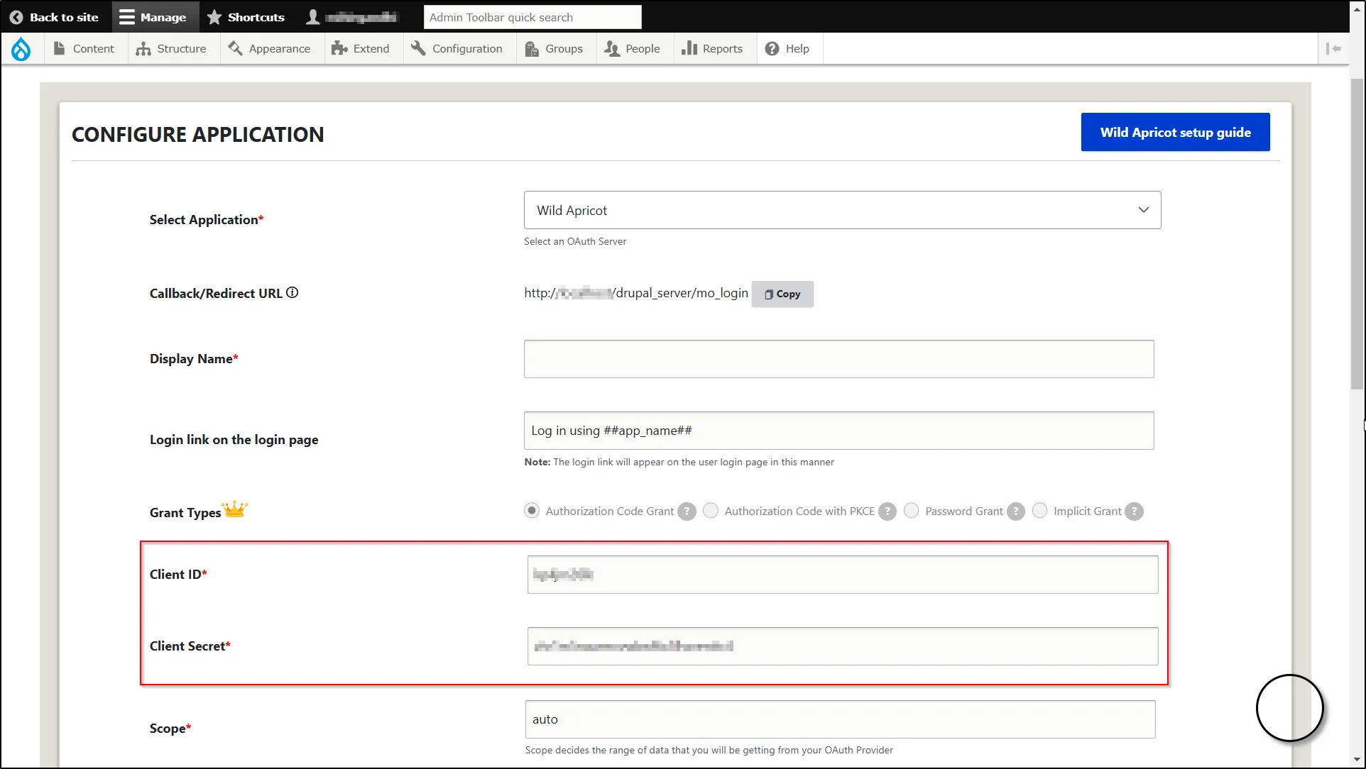Select Implicit Grant radio button
The height and width of the screenshot is (769, 1366).
point(1039,511)
